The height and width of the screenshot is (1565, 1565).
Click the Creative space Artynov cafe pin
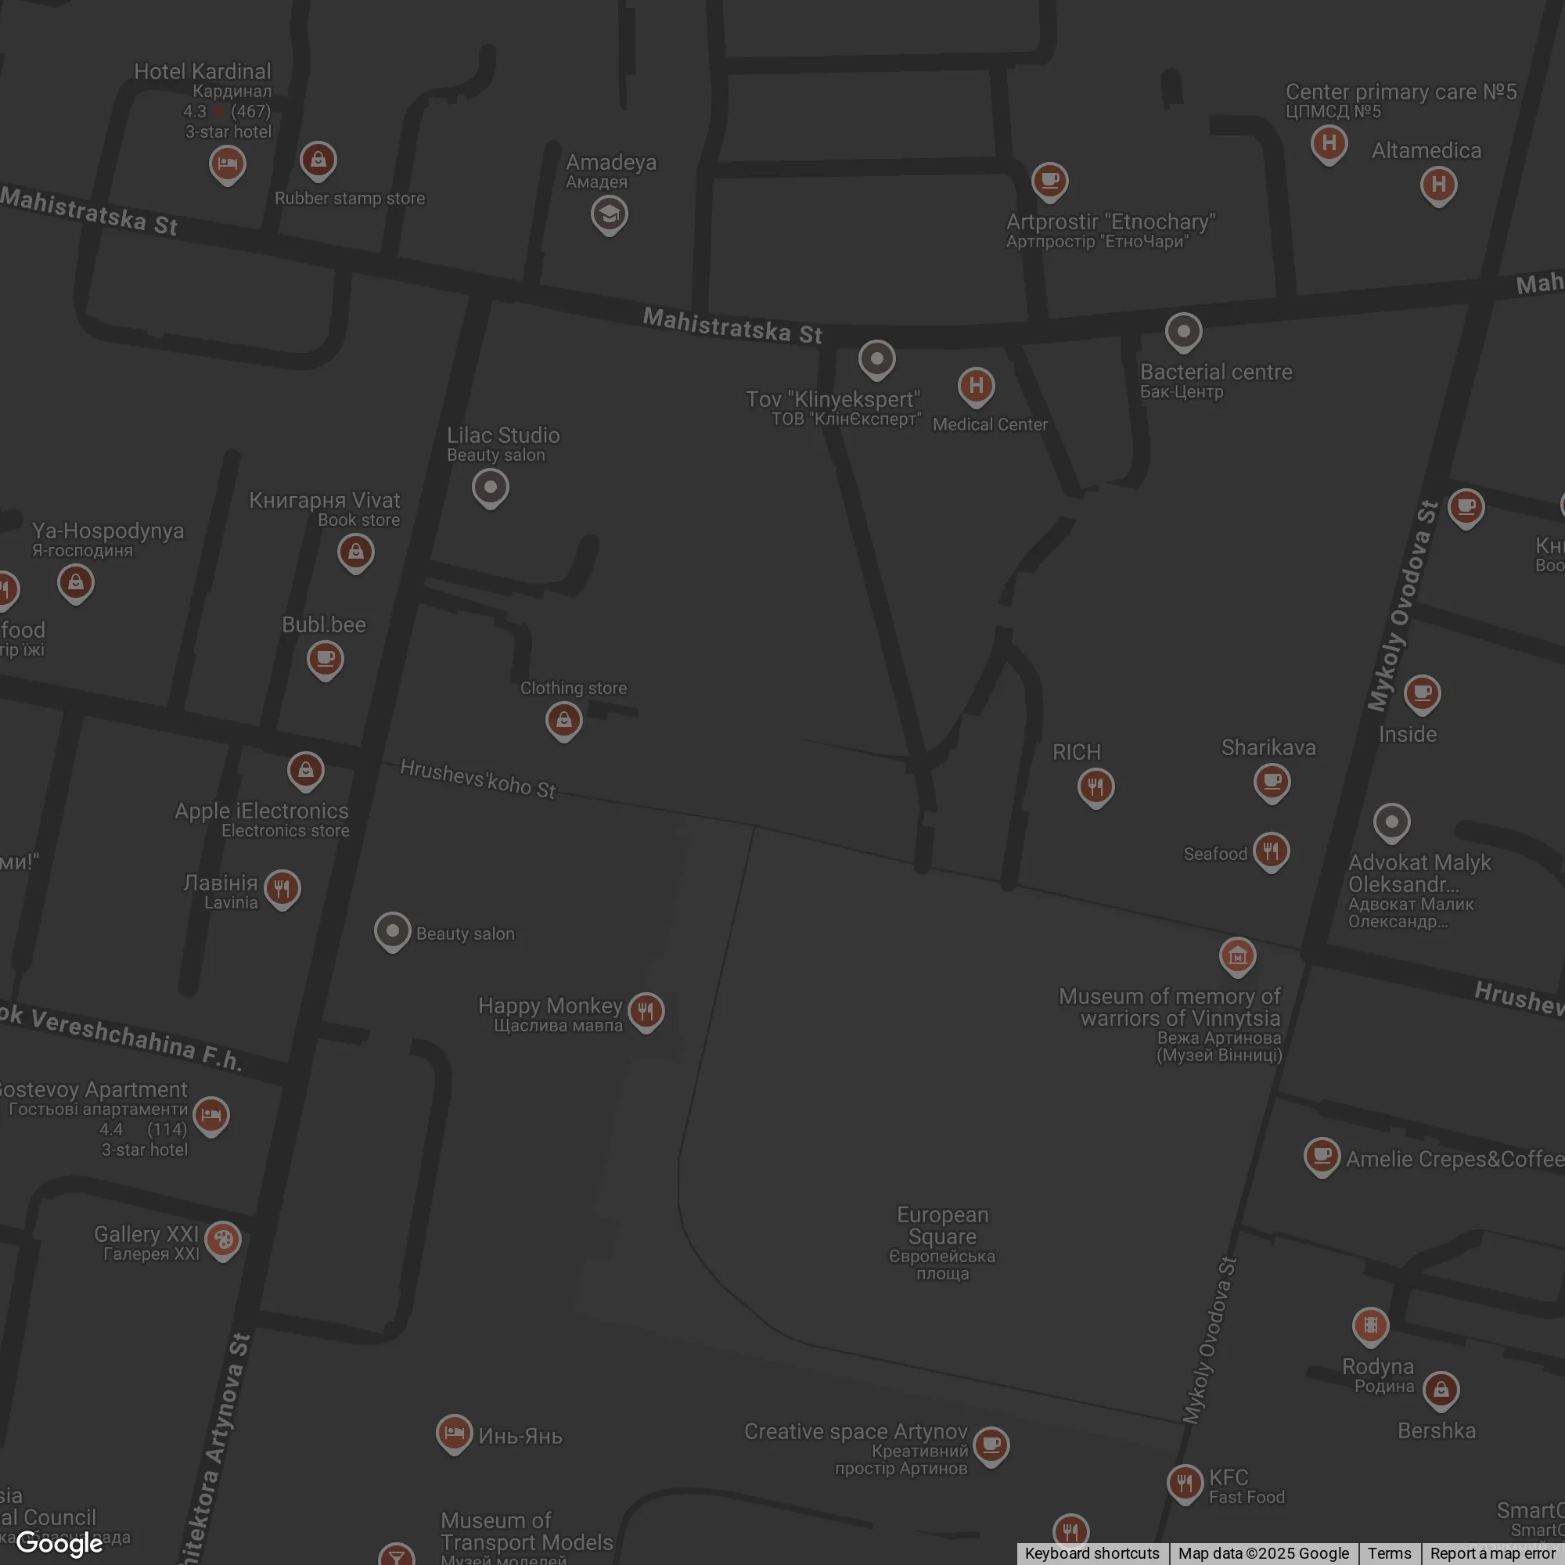[991, 1447]
